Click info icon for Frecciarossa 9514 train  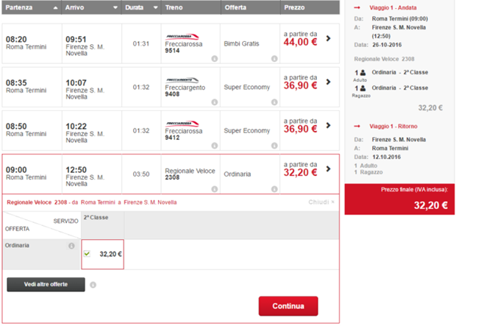[x=214, y=57]
